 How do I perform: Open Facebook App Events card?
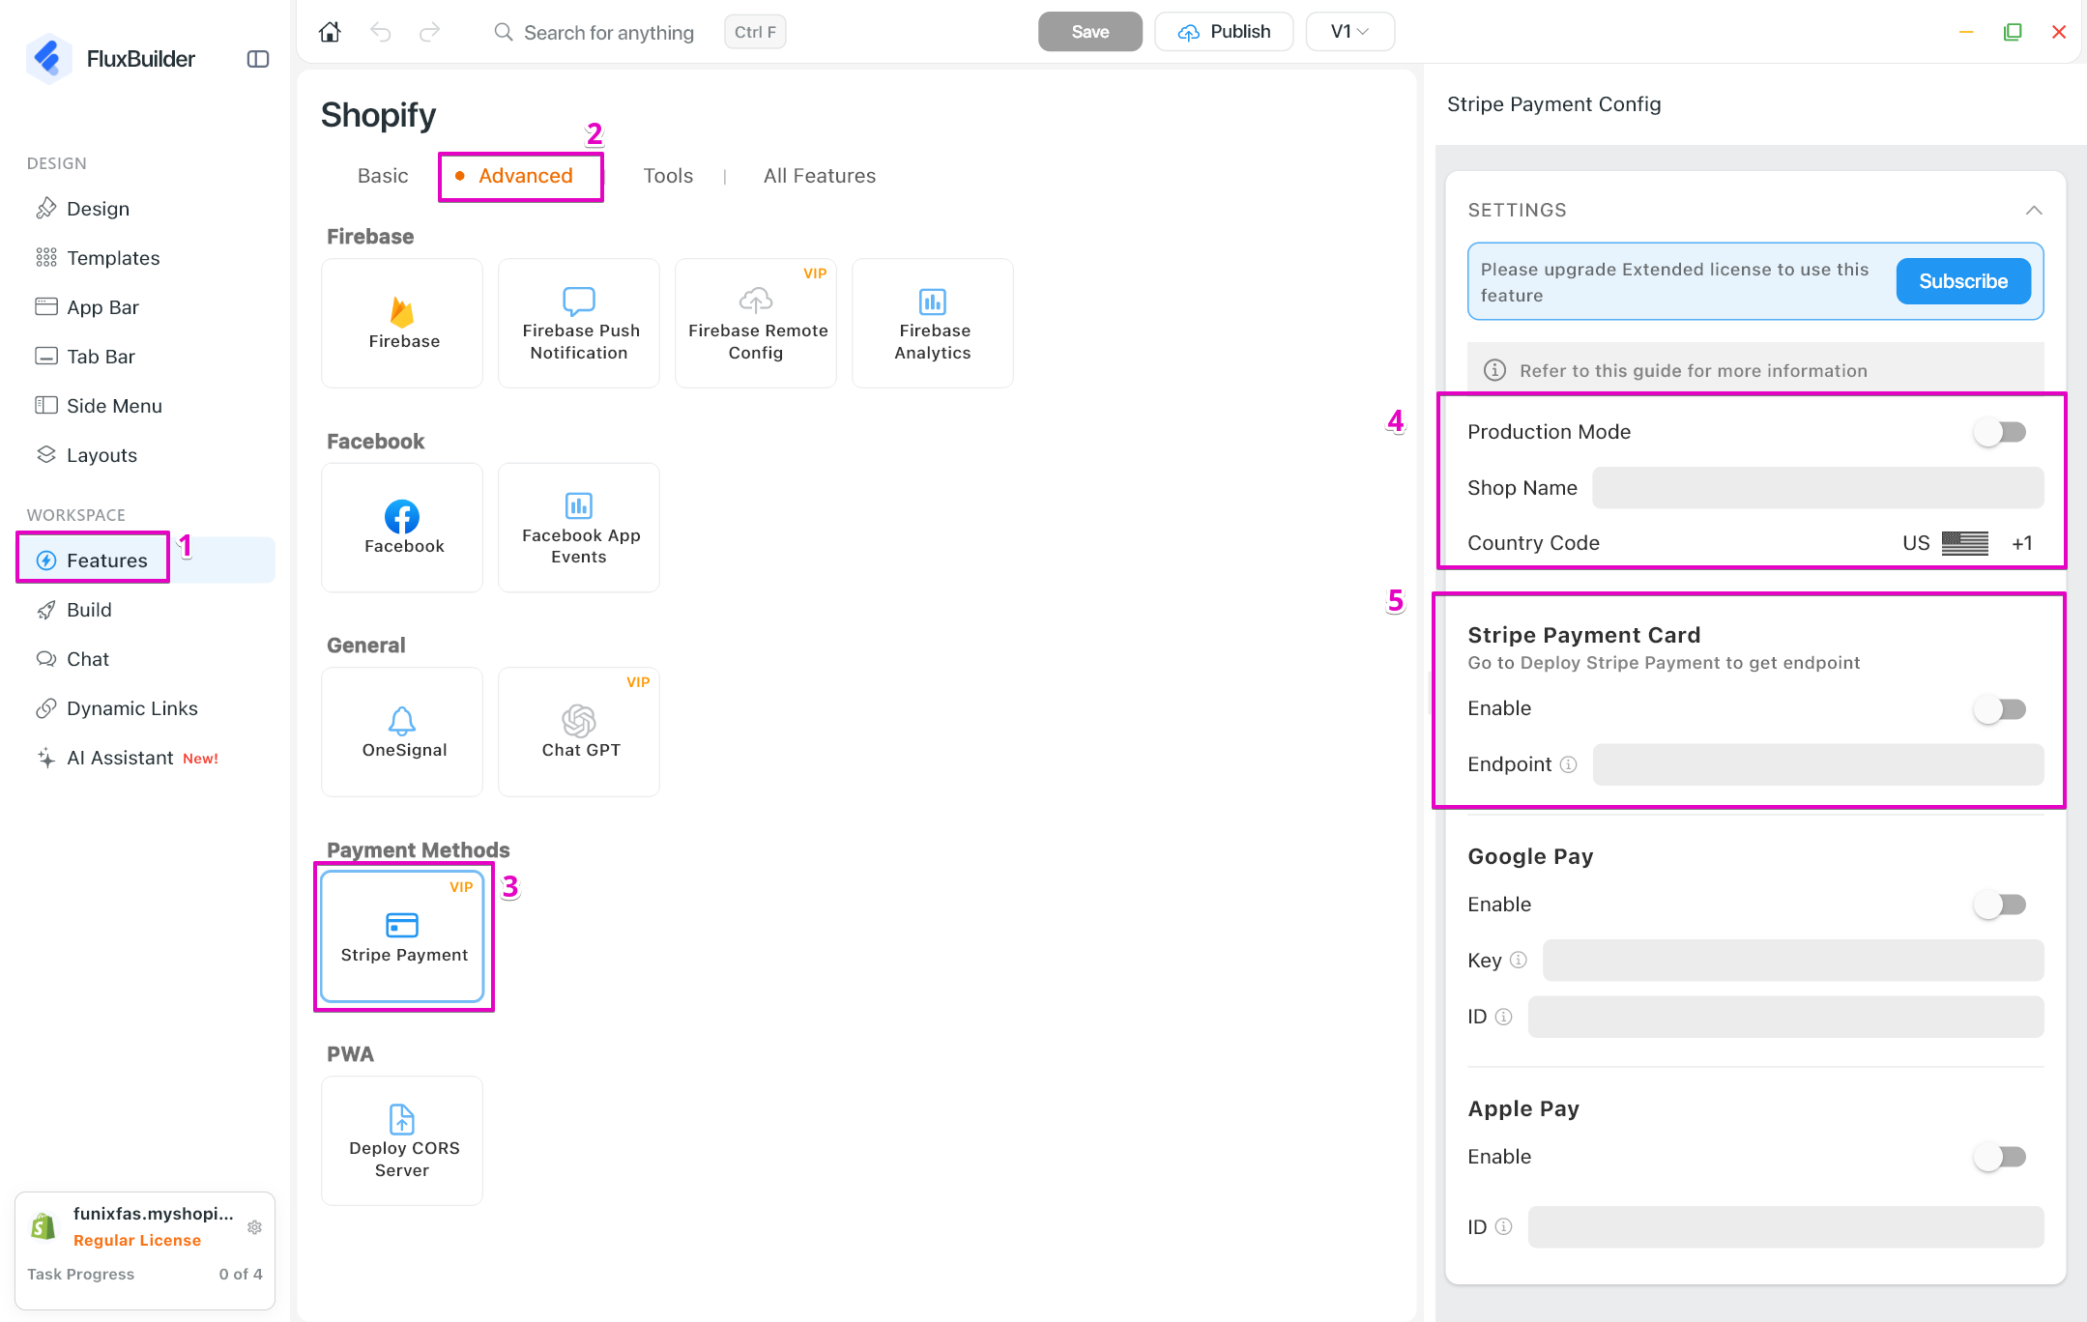pyautogui.click(x=579, y=528)
